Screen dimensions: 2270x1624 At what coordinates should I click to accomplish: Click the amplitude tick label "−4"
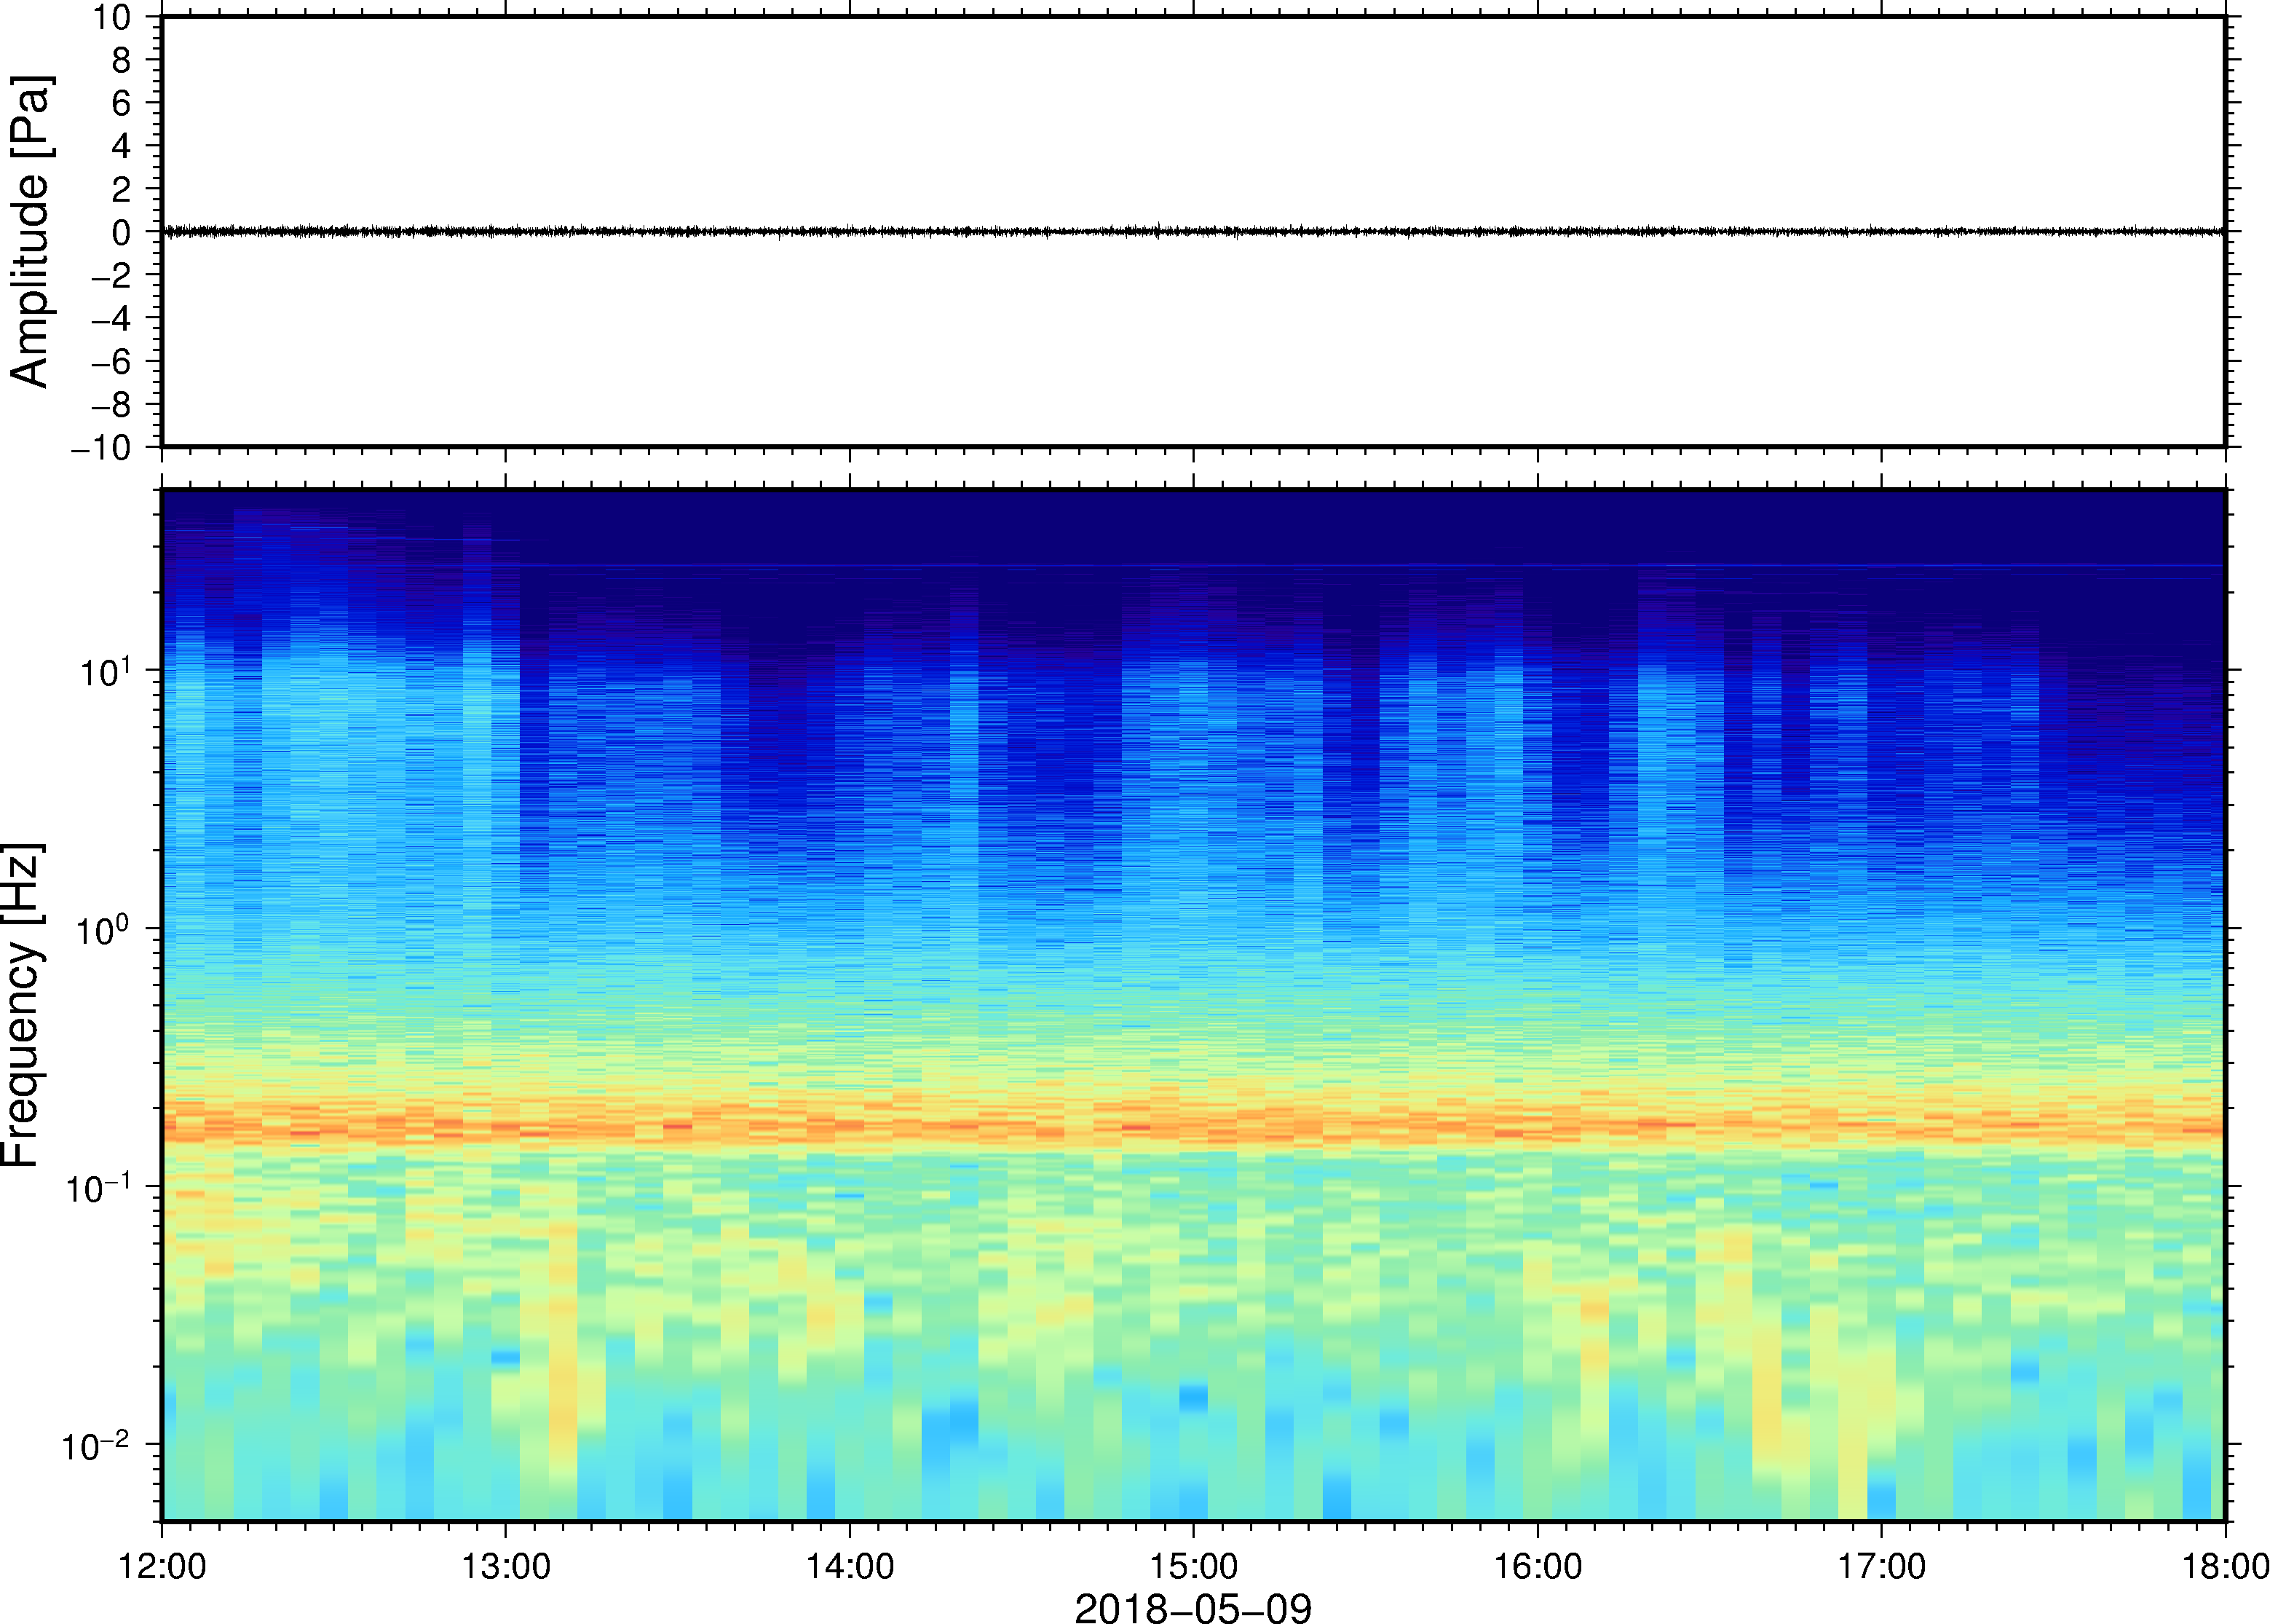tap(112, 318)
